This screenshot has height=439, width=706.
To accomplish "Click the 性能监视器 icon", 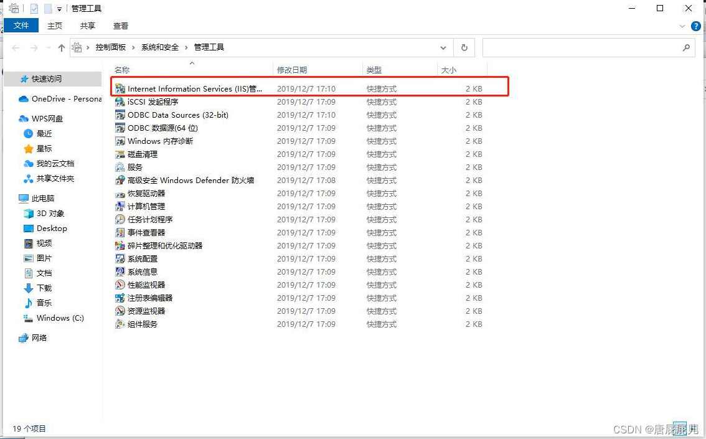I will pos(120,285).
